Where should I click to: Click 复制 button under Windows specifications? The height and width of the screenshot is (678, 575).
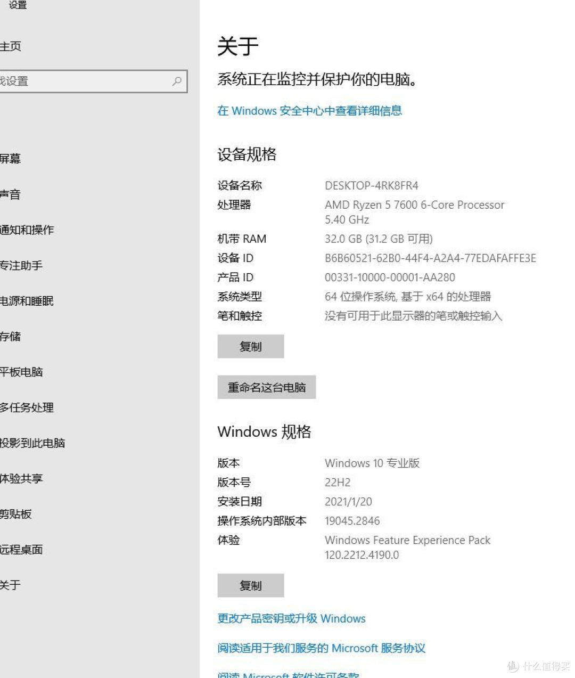point(251,586)
